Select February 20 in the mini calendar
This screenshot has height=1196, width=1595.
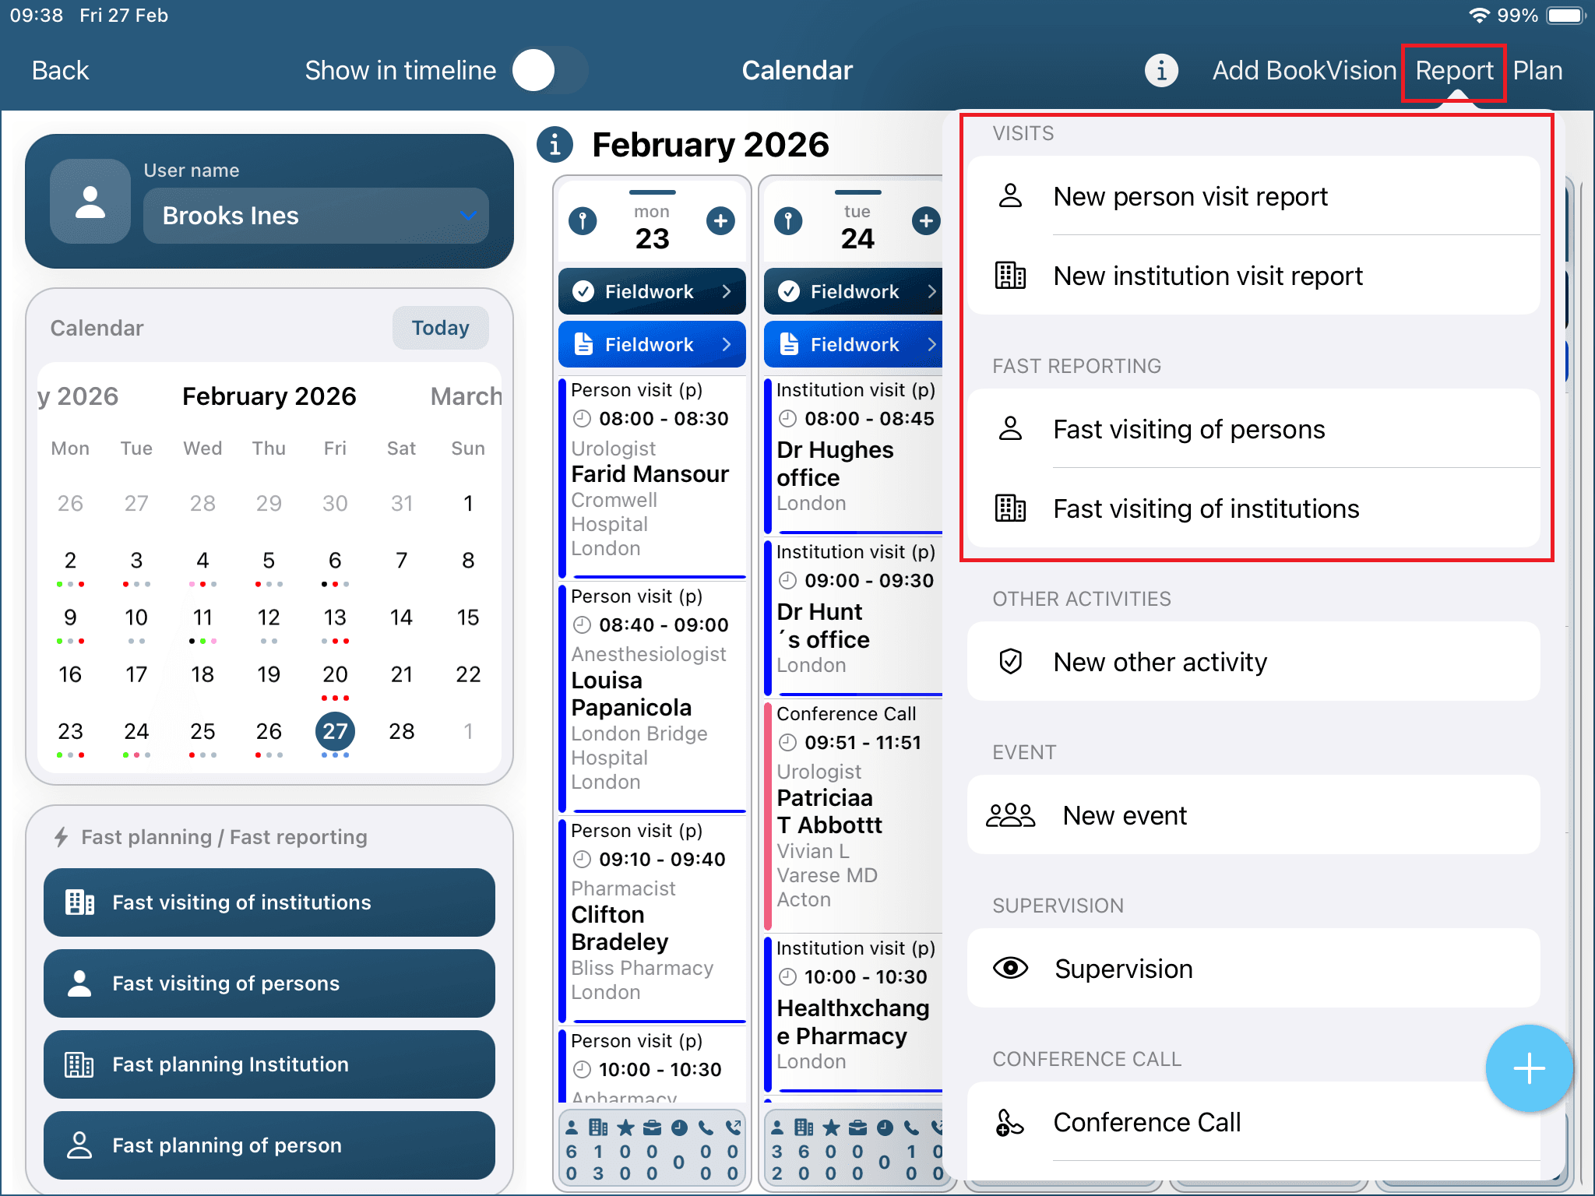tap(335, 674)
